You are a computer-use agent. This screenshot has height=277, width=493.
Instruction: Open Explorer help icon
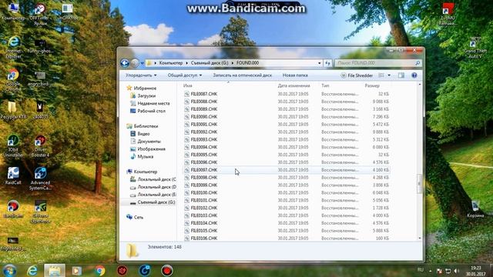[414, 75]
